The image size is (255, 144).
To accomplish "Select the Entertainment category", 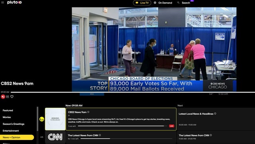I will click(11, 131).
